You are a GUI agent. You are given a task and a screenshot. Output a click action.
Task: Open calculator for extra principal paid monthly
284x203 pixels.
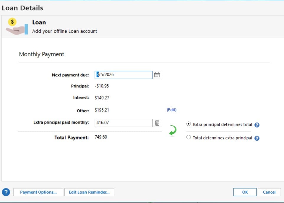point(157,123)
